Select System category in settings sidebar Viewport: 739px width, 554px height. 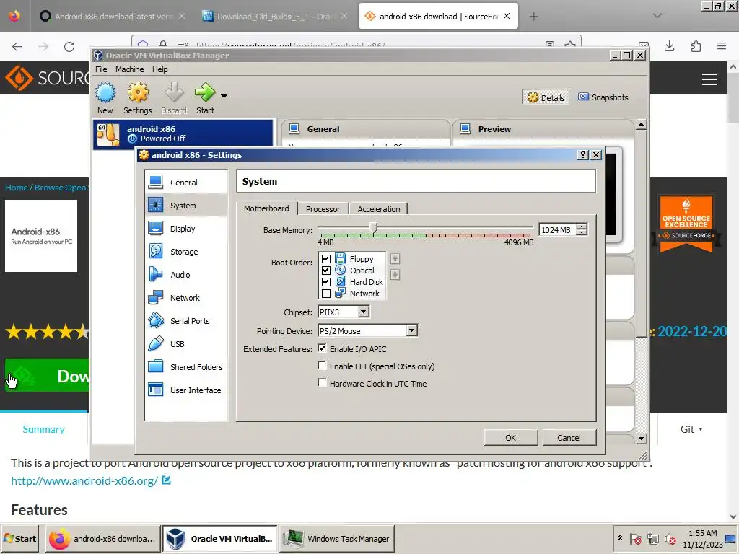click(186, 206)
